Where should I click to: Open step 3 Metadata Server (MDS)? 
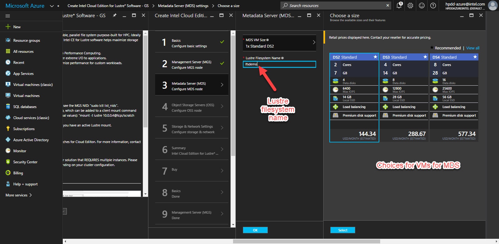[x=192, y=85]
